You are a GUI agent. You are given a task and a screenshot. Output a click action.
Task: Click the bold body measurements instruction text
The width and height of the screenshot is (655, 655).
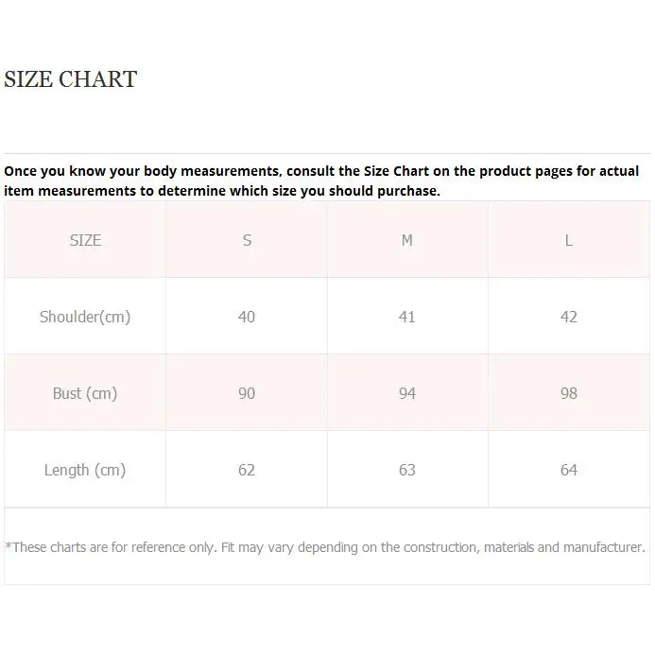321,181
